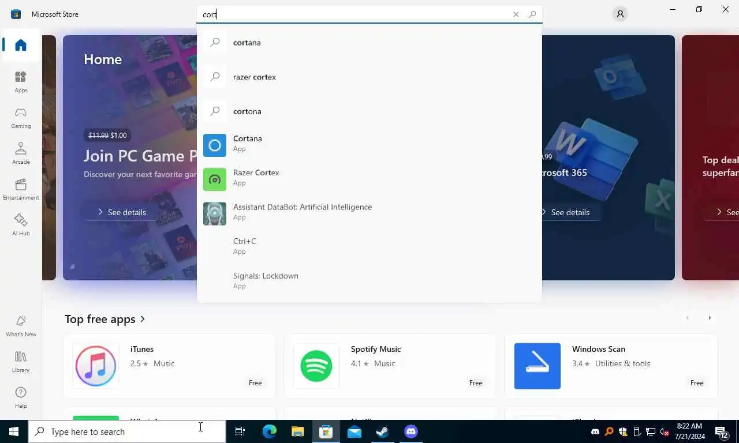Open Mail from taskbar

pyautogui.click(x=354, y=431)
